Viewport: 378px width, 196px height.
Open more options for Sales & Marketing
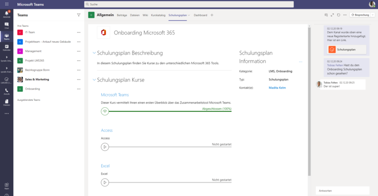pyautogui.click(x=78, y=79)
